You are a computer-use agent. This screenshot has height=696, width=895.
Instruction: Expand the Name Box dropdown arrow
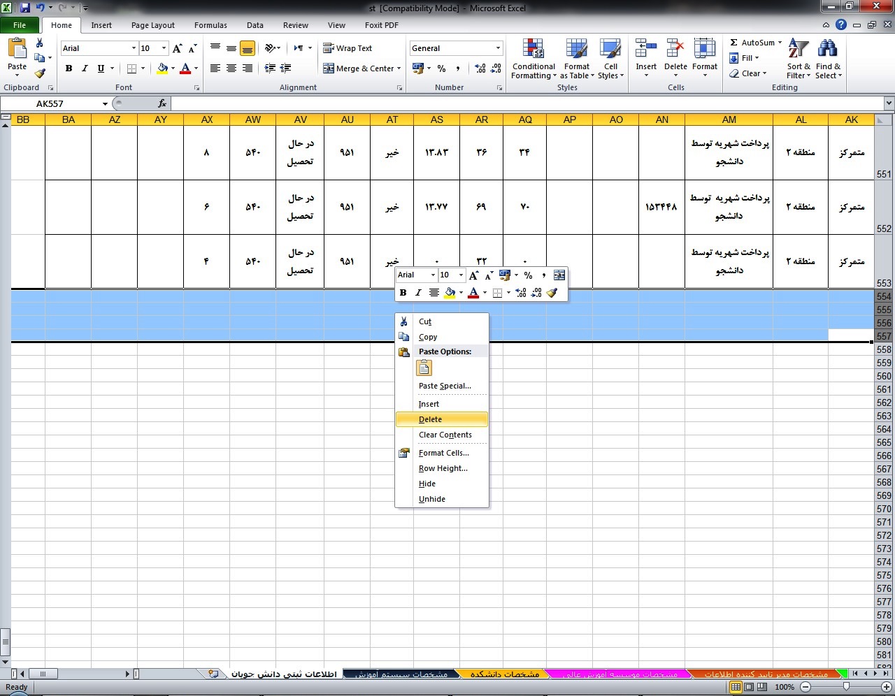click(x=105, y=103)
